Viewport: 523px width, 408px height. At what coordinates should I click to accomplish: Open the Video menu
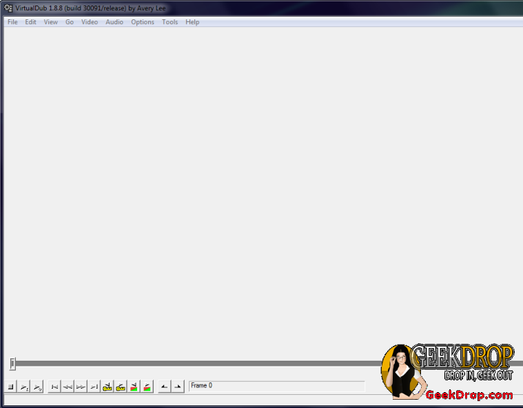pyautogui.click(x=90, y=22)
